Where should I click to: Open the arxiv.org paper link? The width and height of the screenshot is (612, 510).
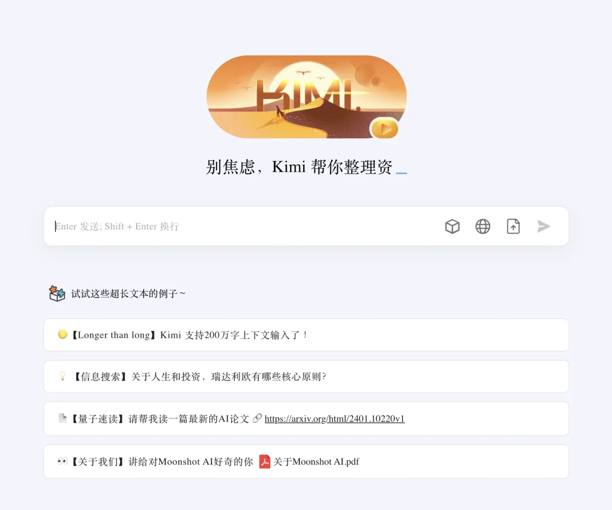point(334,419)
